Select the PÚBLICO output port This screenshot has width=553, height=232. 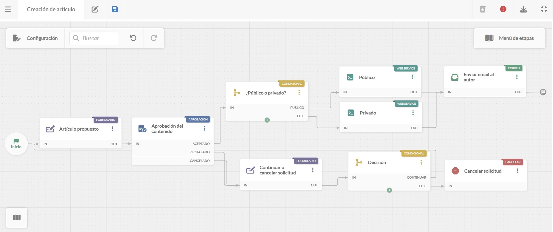pos(297,108)
